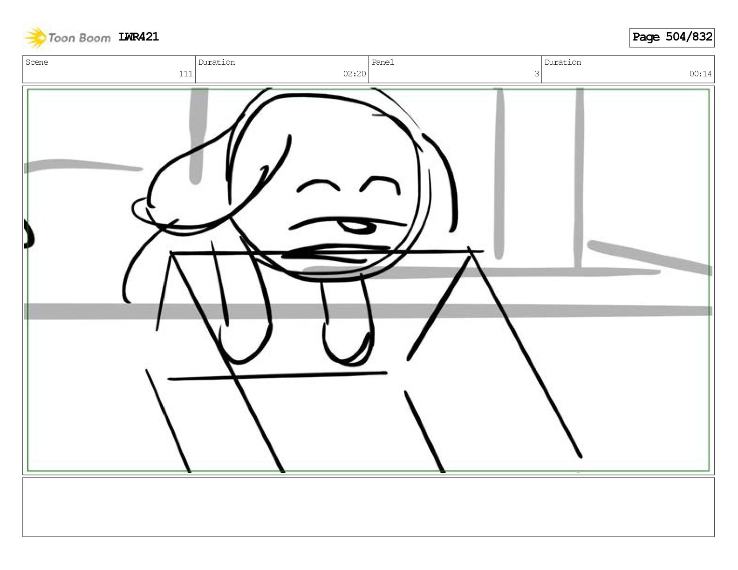Click the dog's closed left eye
This screenshot has height=570, width=738.
(318, 186)
